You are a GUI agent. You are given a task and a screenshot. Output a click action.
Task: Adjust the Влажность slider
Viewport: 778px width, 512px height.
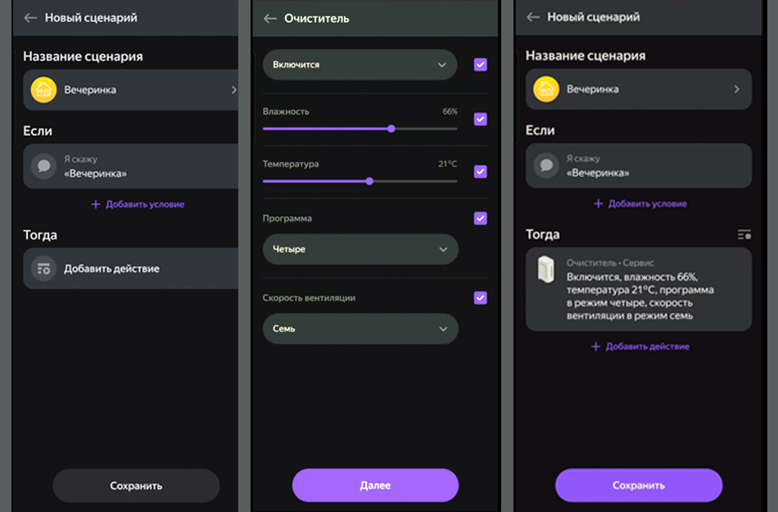(391, 129)
